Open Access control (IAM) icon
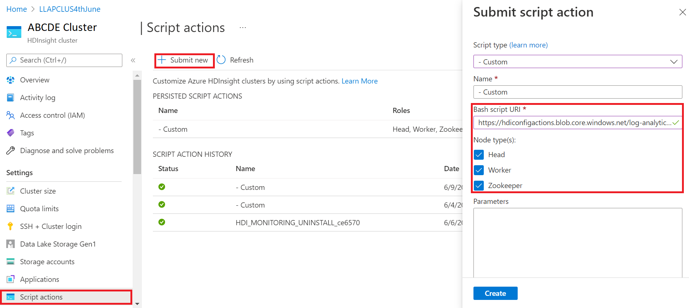The width and height of the screenshot is (689, 308). tap(11, 115)
